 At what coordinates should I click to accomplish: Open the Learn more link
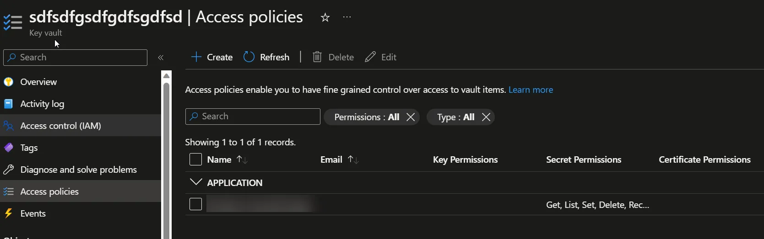[531, 90]
